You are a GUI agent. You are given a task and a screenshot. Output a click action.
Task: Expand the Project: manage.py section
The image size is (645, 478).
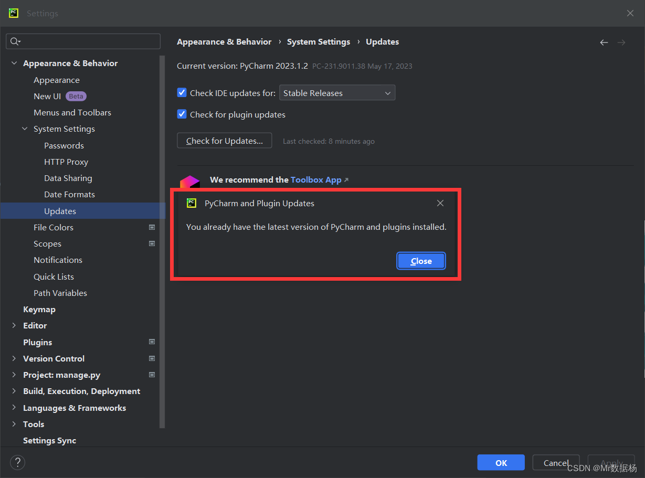point(14,375)
